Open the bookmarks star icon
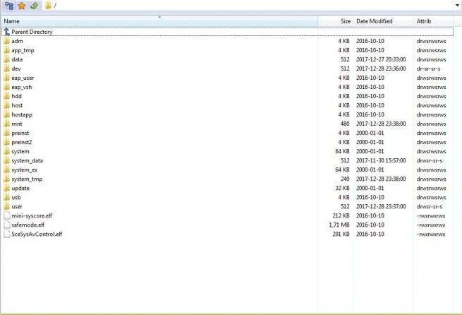The width and height of the screenshot is (462, 315). [x=22, y=6]
